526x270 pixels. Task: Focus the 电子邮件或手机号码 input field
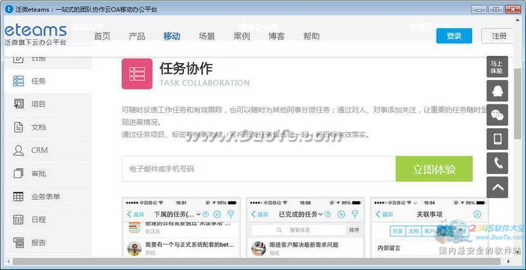pos(258,169)
